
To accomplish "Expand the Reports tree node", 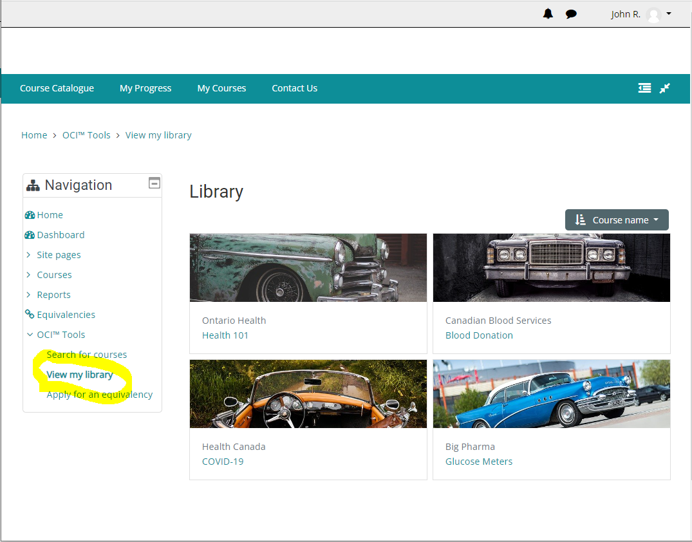I will click(29, 295).
